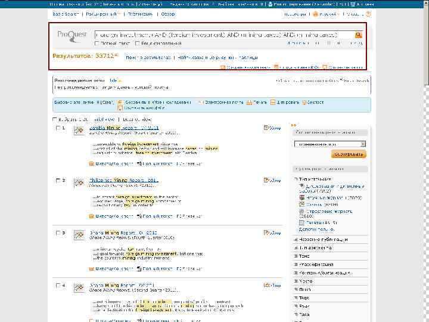
Task: Click the newspapers (Газеты) source type icon
Action: [301, 223]
